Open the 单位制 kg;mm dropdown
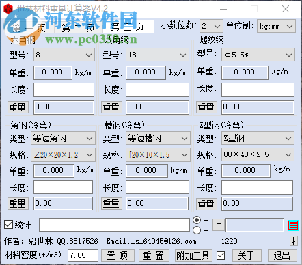 coord(276,26)
